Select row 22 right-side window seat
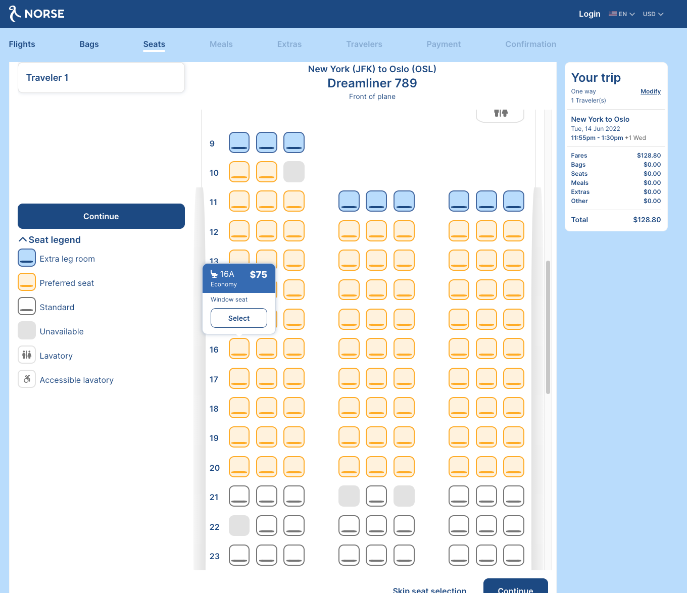The image size is (687, 593). point(514,526)
